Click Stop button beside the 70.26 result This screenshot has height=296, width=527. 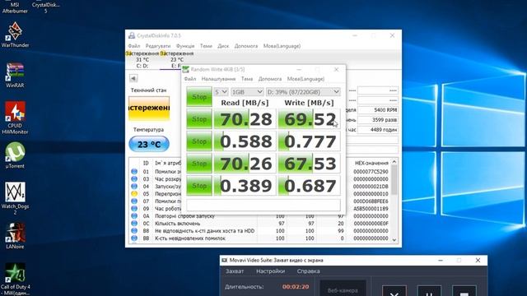tap(199, 164)
